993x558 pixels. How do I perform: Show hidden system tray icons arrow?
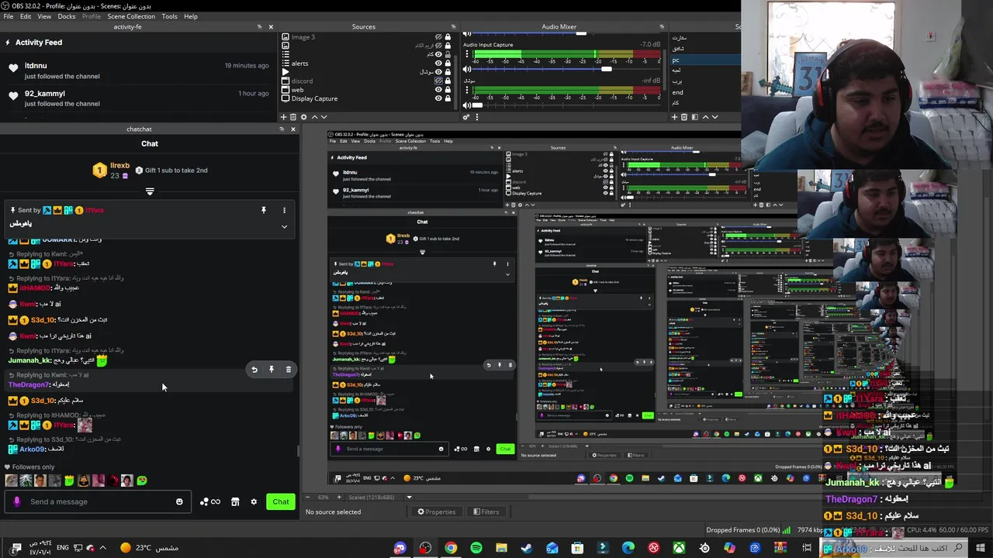tap(102, 548)
